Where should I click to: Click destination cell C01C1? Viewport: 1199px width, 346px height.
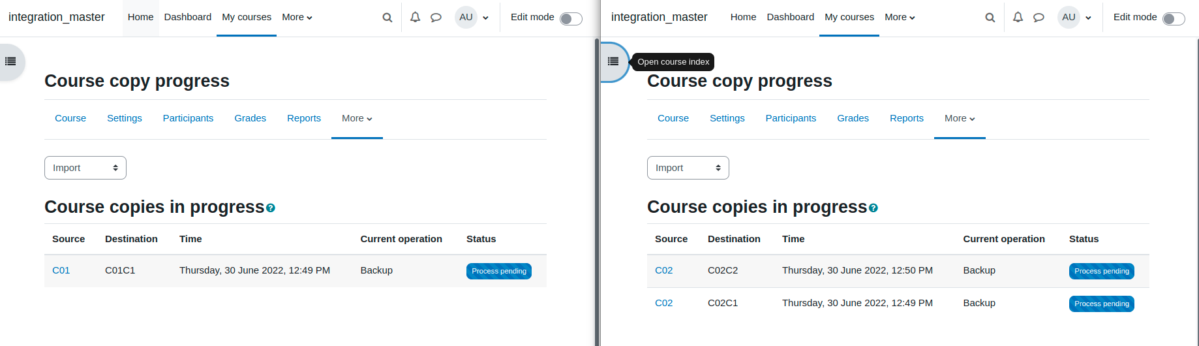click(x=120, y=271)
